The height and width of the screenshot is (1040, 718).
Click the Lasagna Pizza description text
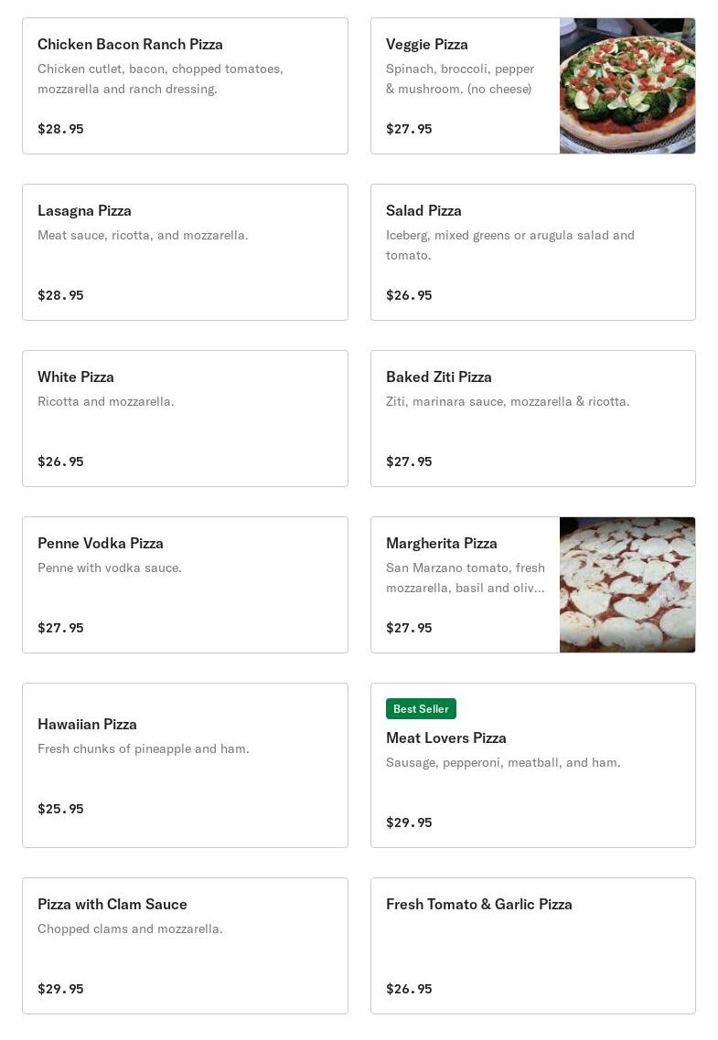(x=143, y=235)
